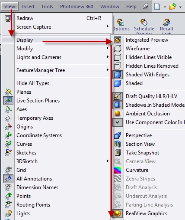Choose Hide All Types entry
This screenshot has width=185, height=220.
click(x=33, y=83)
